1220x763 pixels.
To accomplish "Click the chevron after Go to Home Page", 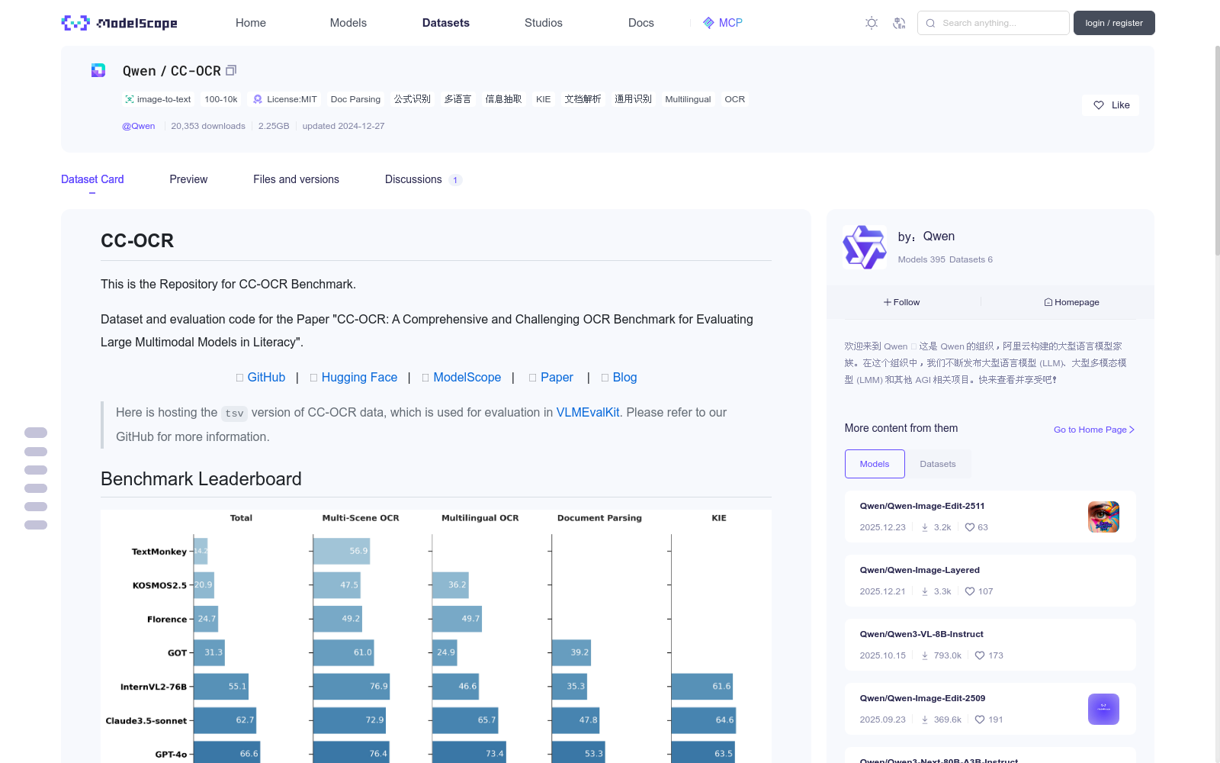I will [x=1132, y=430].
